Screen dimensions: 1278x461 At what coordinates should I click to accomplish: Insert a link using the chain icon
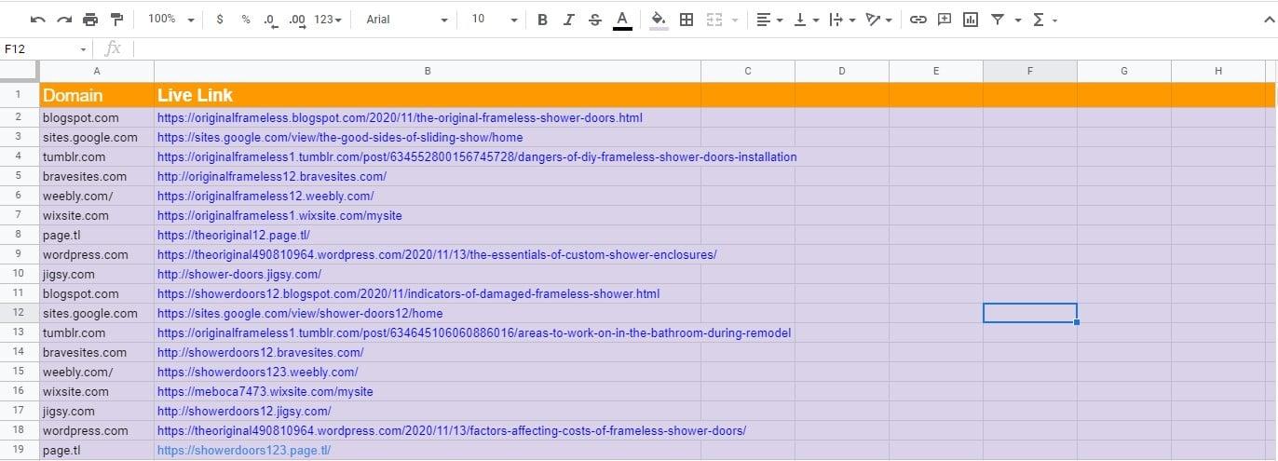pos(918,20)
